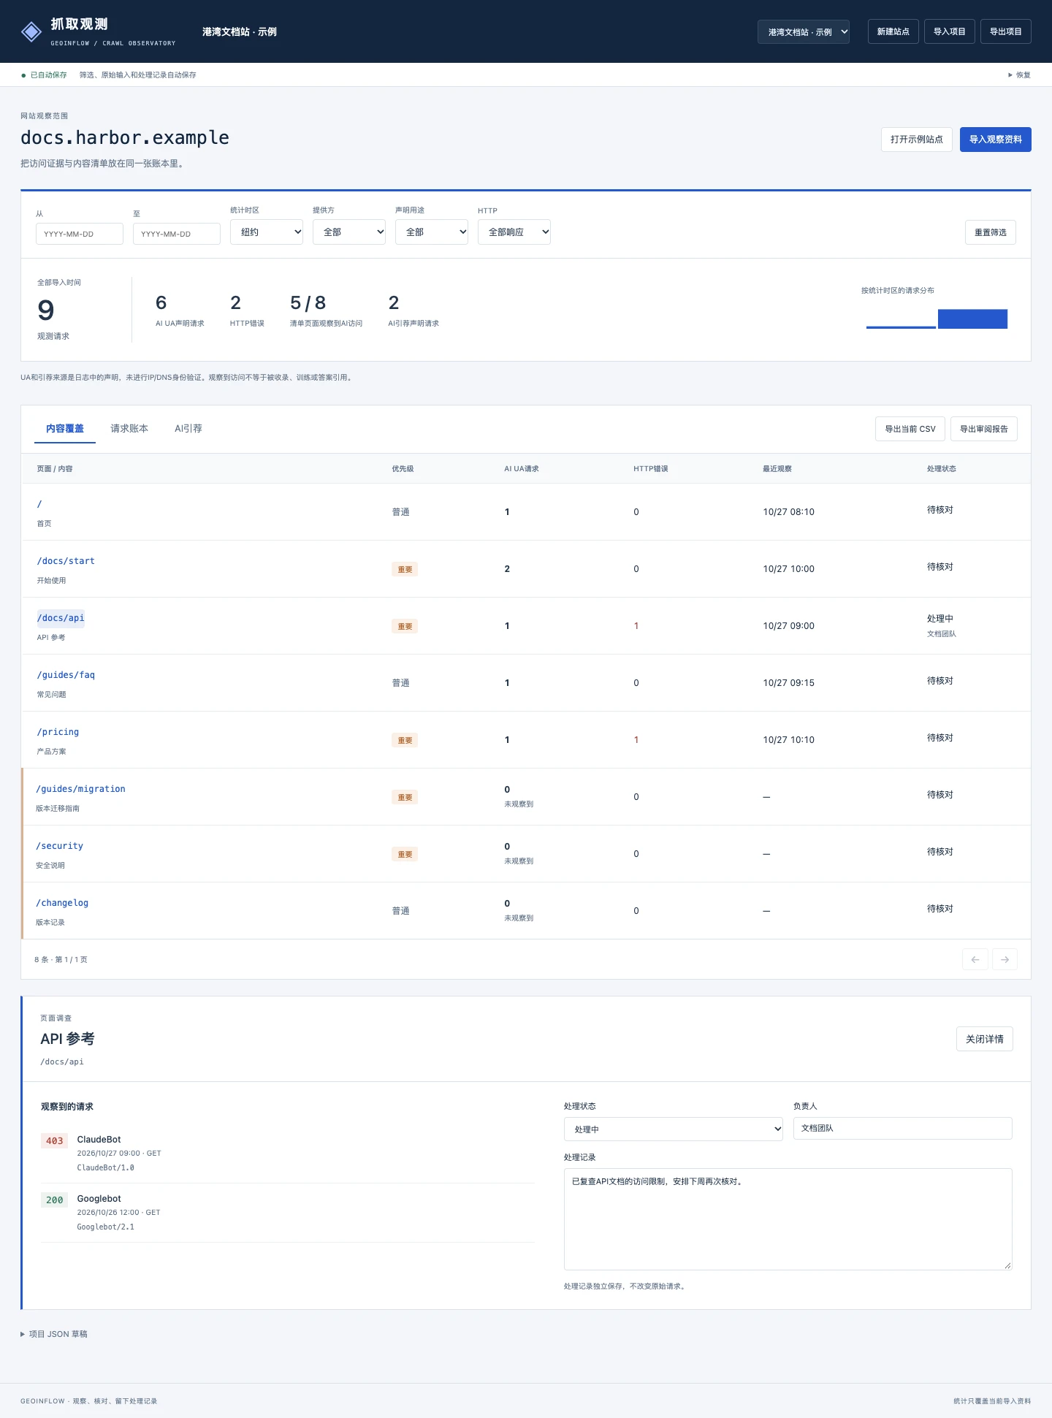Click the 5 / 8 清单页面 metric value
The width and height of the screenshot is (1052, 1418).
308,303
